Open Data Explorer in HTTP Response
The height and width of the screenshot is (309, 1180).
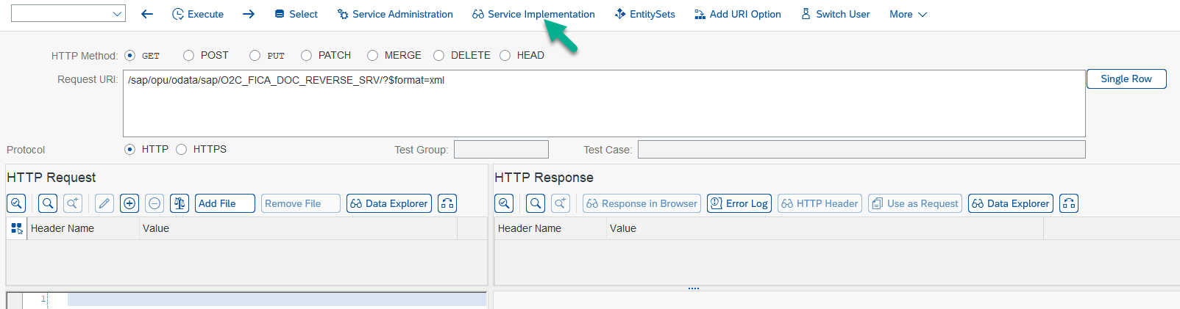click(1011, 203)
